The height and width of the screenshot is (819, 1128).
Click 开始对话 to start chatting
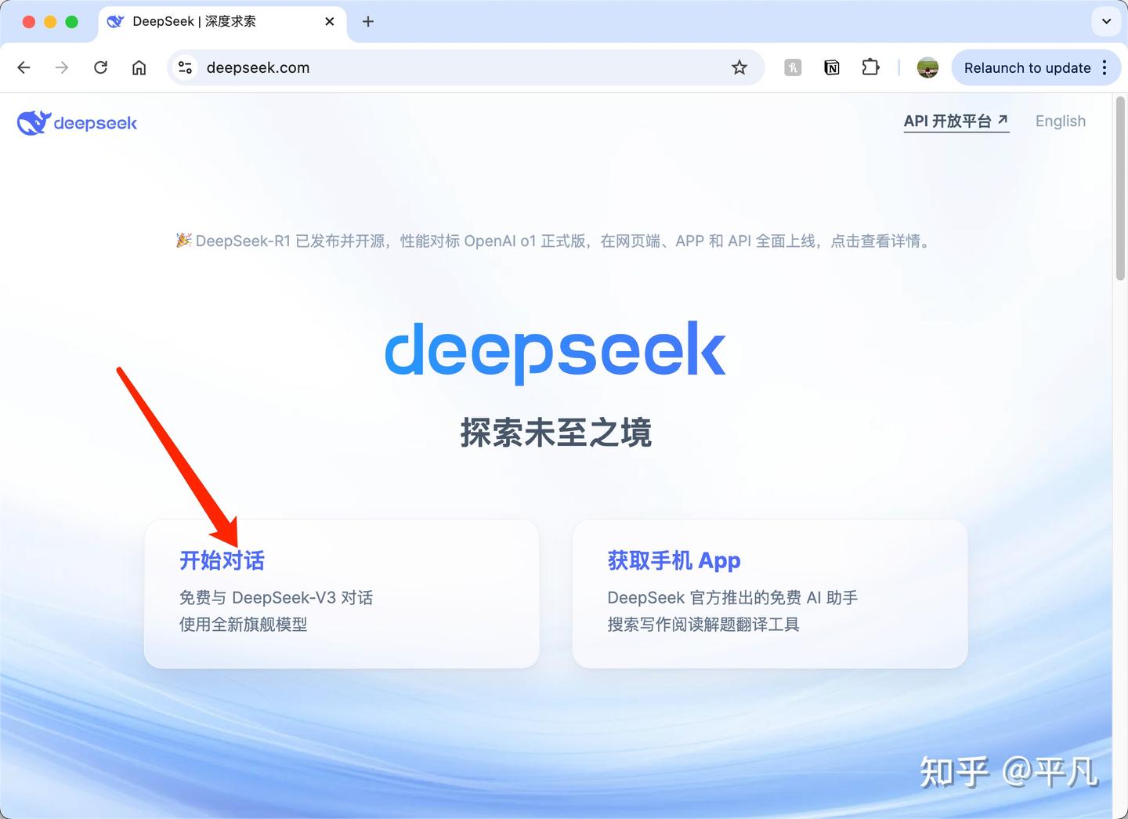point(222,560)
